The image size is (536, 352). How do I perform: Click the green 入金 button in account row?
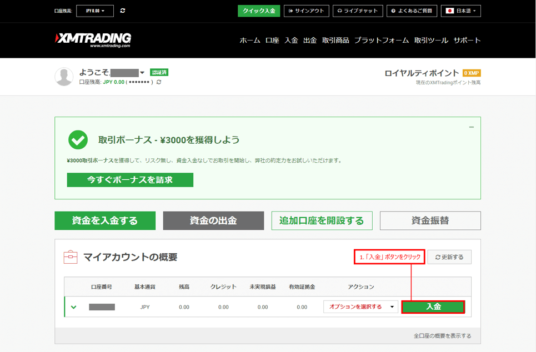pos(433,307)
